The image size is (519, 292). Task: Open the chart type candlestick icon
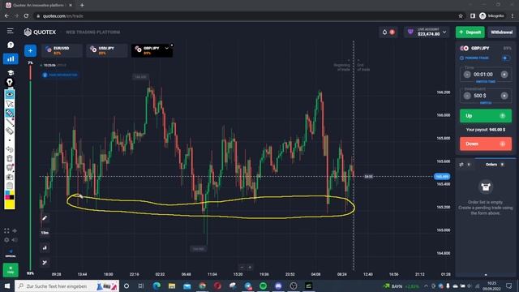[x=45, y=247]
